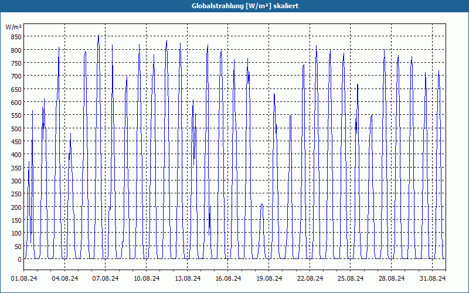The height and width of the screenshot is (293, 469).
Task: Click the 500 y-axis value
Action: coord(16,129)
